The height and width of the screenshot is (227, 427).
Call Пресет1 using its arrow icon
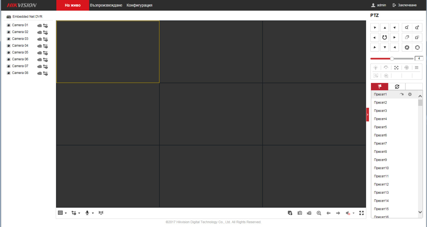402,95
